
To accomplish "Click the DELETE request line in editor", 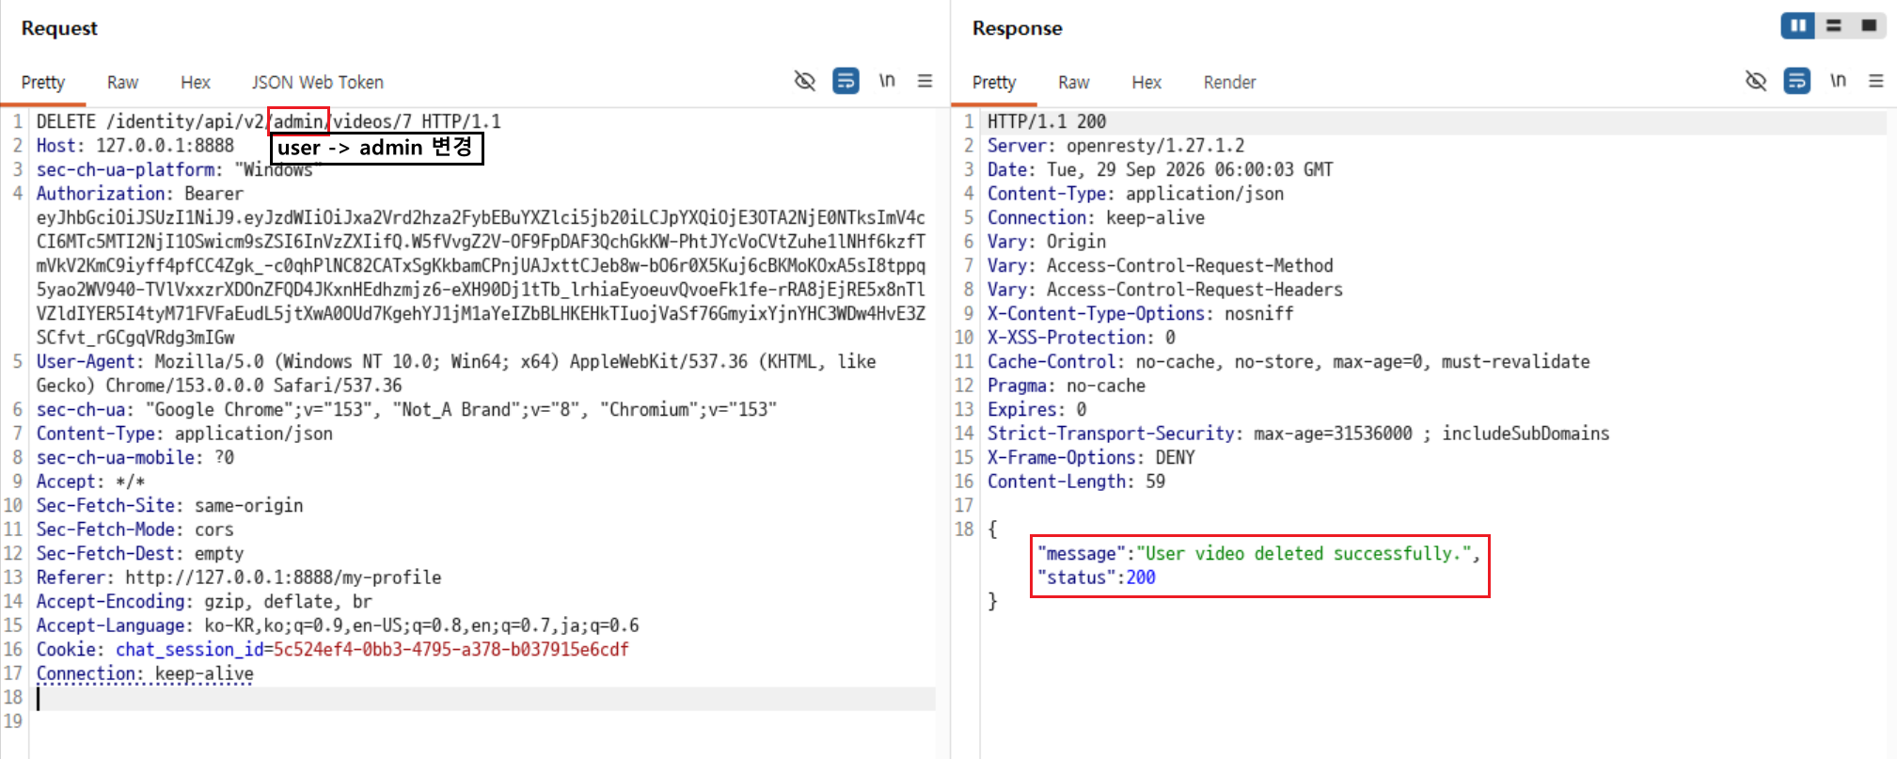I will pos(268,121).
